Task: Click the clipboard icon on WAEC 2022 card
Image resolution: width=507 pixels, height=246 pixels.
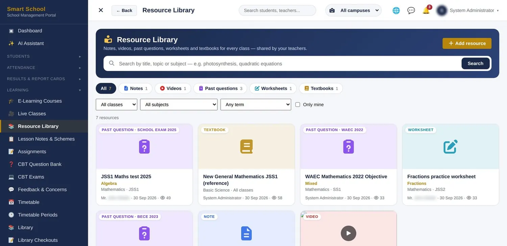Action: [348, 147]
